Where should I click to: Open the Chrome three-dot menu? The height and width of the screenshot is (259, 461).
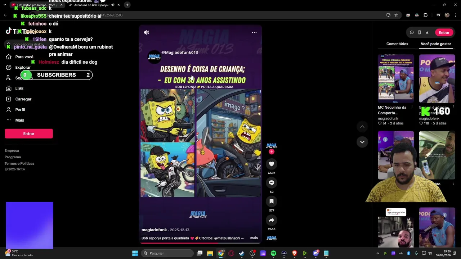pyautogui.click(x=456, y=15)
